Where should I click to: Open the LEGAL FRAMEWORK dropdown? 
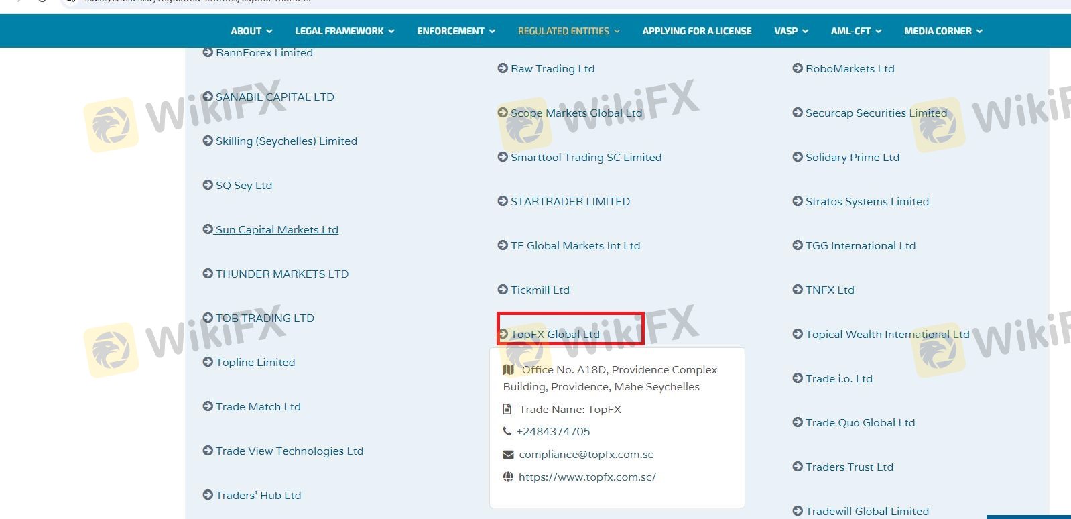(344, 31)
